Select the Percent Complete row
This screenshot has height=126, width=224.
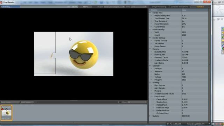pyautogui.click(x=178, y=24)
